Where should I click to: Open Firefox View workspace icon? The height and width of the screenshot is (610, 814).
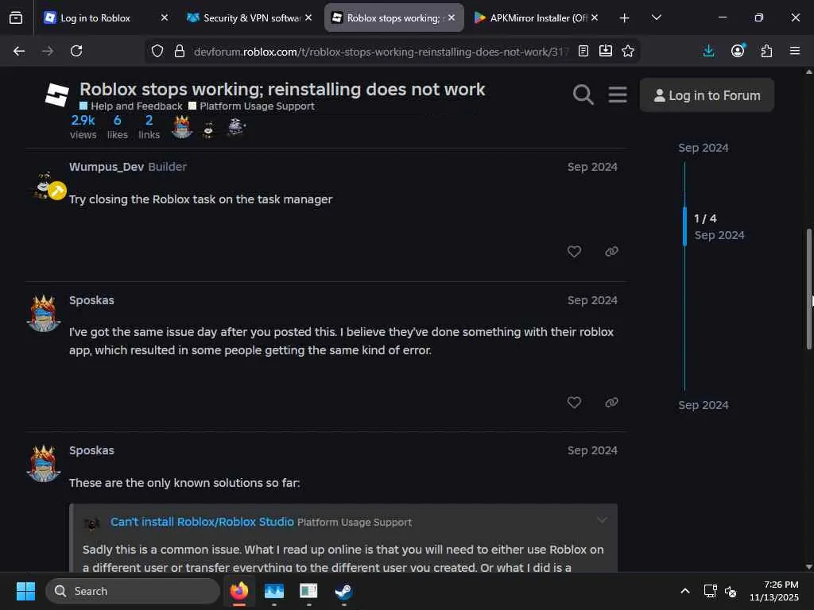pyautogui.click(x=16, y=17)
